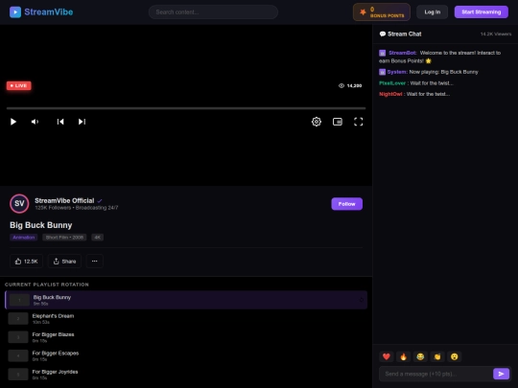Click the Log In button
Screen dimensions: 518x388
click(432, 12)
